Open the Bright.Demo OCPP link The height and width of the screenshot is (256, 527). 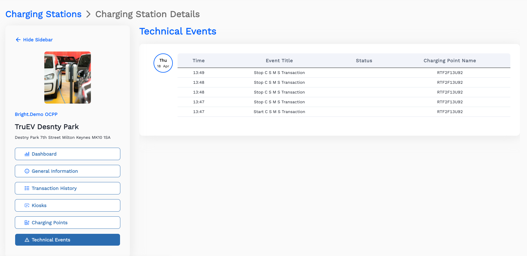(36, 114)
